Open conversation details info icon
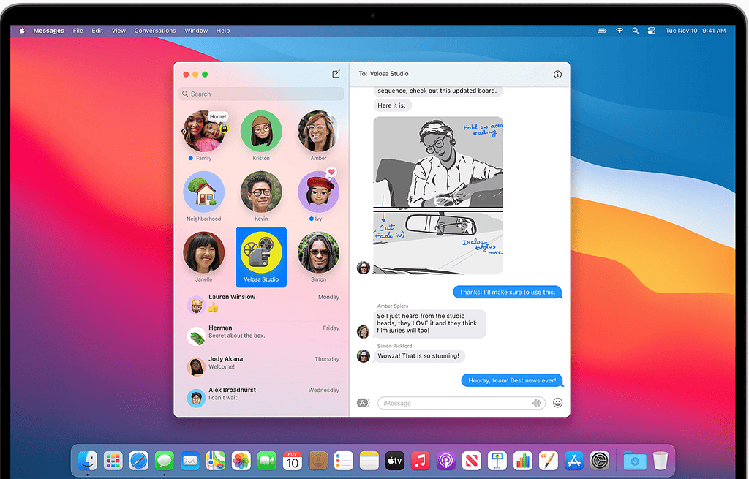Image resolution: width=749 pixels, height=479 pixels. pyautogui.click(x=557, y=75)
